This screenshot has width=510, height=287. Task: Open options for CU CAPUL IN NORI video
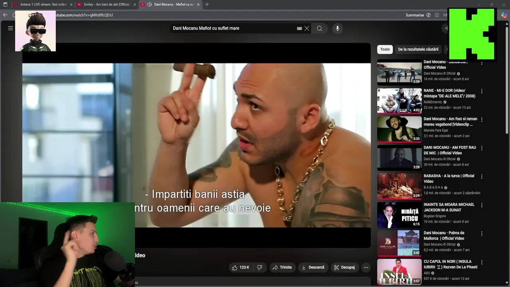[x=482, y=262]
